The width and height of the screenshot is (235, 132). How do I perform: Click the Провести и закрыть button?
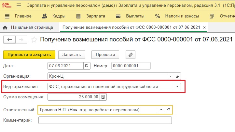(x=29, y=54)
